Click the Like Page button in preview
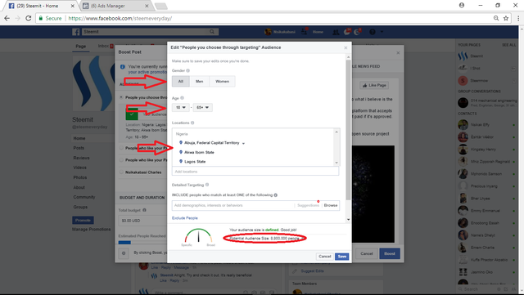Viewport: 524px width, 295px height. pos(374,86)
